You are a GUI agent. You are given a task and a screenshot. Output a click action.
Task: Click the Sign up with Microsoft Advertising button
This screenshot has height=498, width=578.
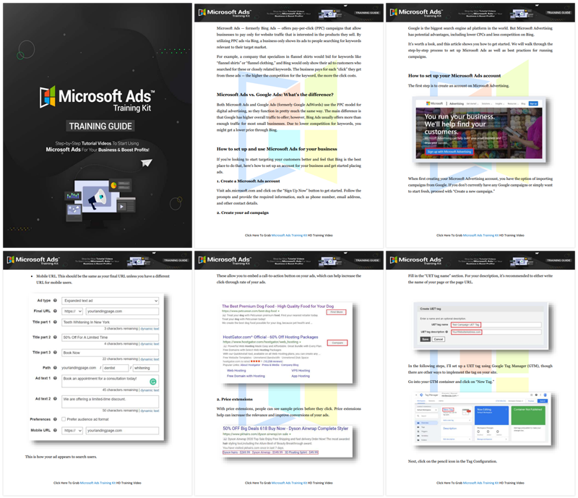click(449, 152)
